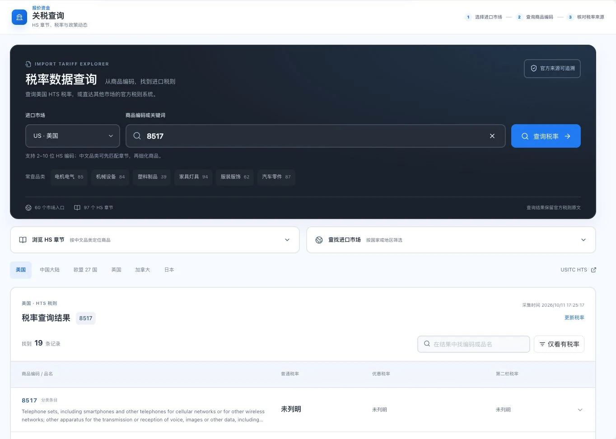
Task: Select the 电机电气 85 quick category chip
Action: point(69,177)
